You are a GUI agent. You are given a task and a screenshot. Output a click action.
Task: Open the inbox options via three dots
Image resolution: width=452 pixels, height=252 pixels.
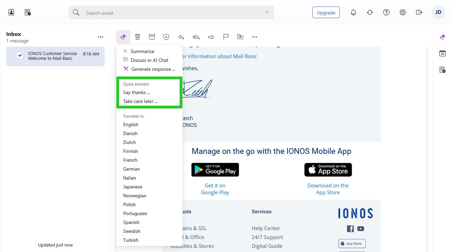(x=100, y=37)
